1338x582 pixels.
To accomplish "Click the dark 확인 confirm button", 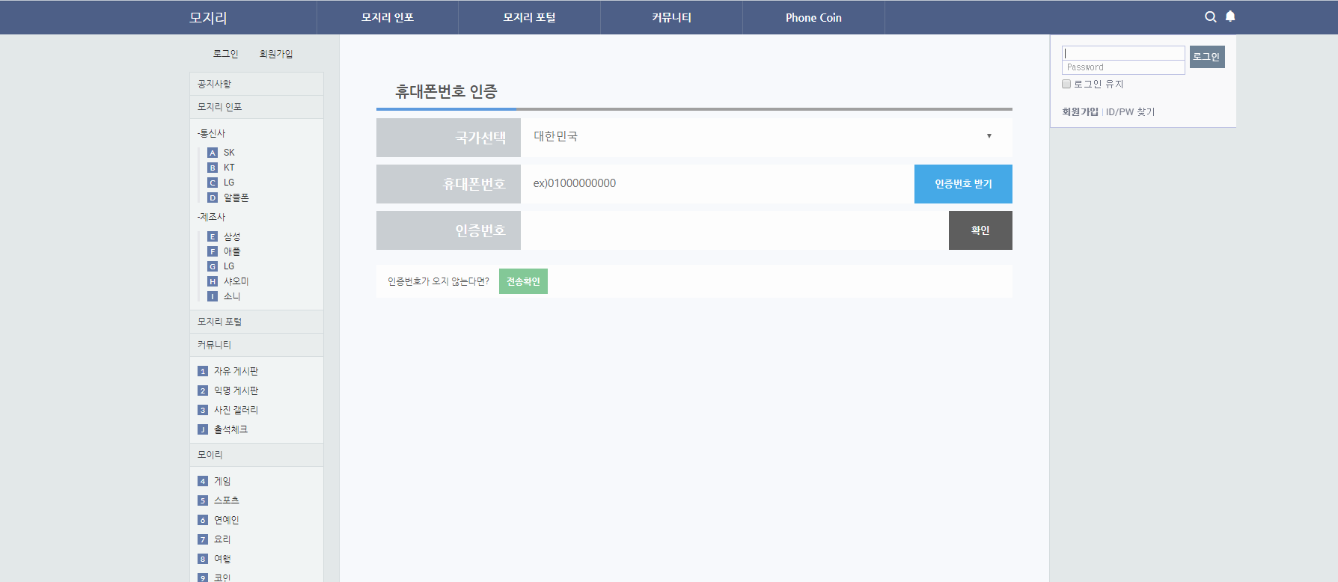I will pos(980,230).
